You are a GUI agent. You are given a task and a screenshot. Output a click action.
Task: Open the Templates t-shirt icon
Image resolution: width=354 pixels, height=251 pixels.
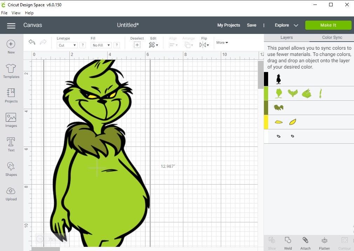pos(11,68)
